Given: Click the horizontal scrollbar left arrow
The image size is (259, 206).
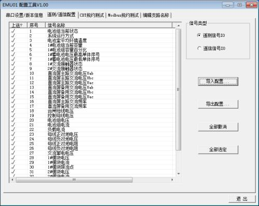Looking at the screenshot, I should click(12, 180).
